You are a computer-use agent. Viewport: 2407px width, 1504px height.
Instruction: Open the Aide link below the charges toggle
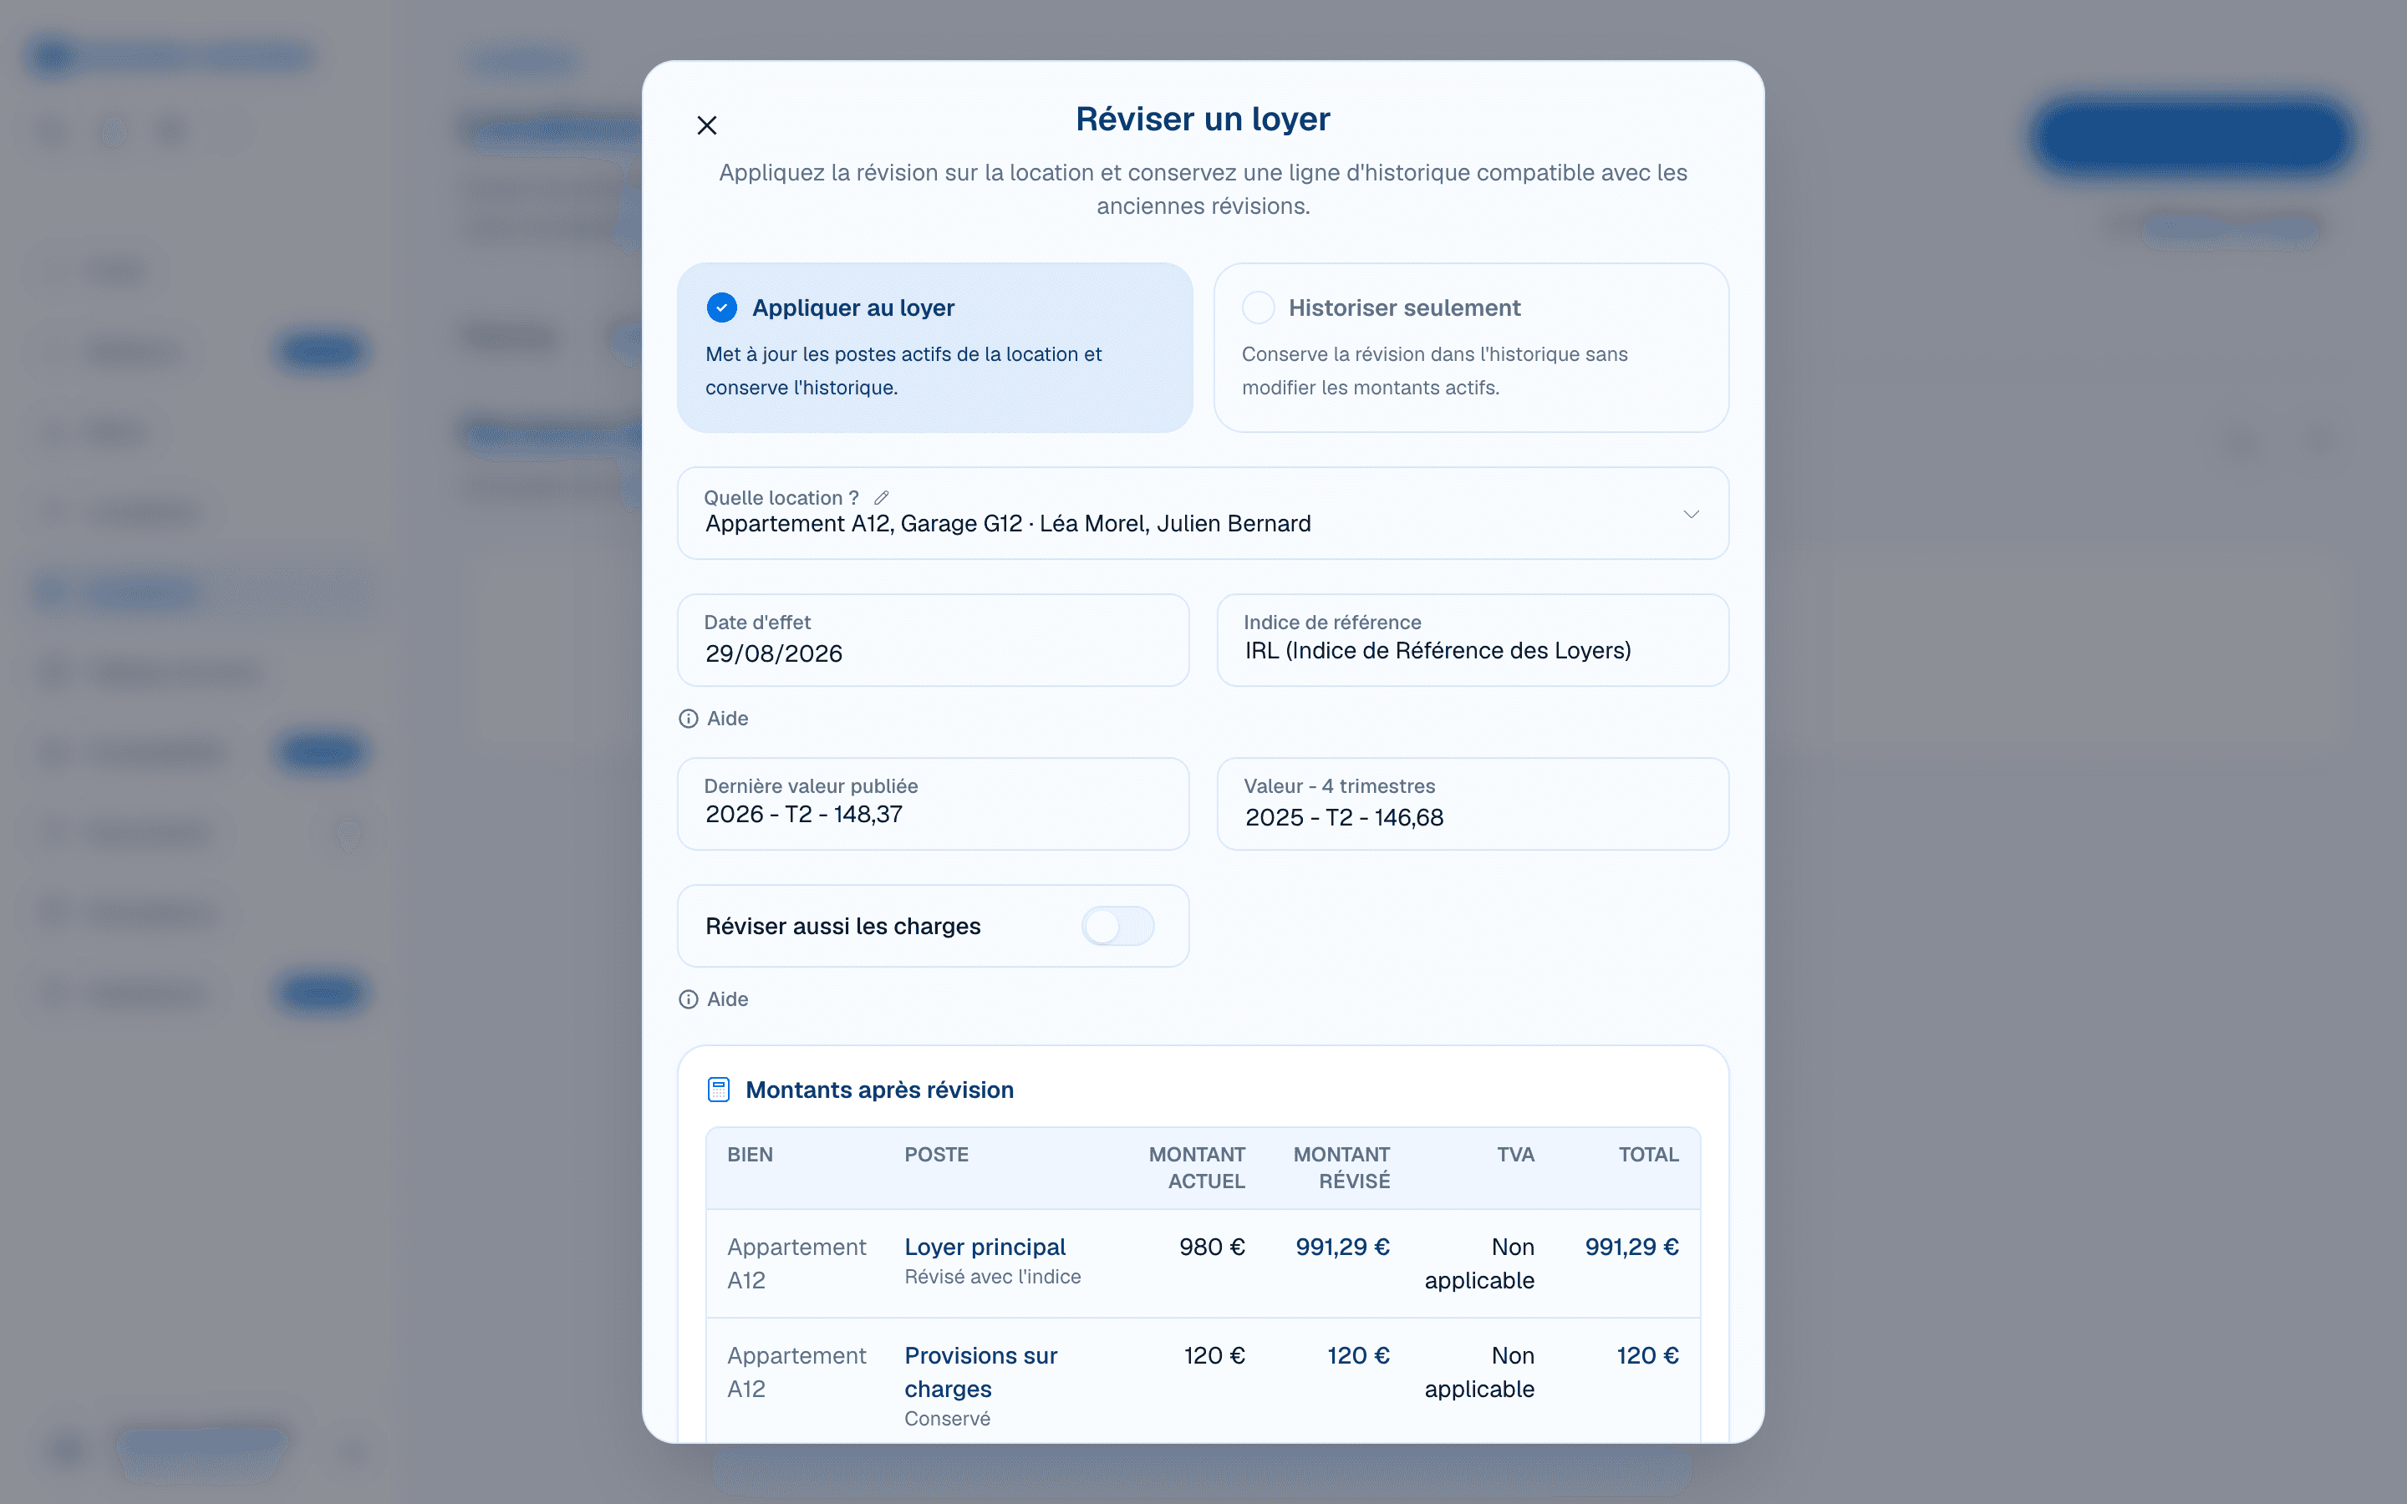click(x=714, y=998)
